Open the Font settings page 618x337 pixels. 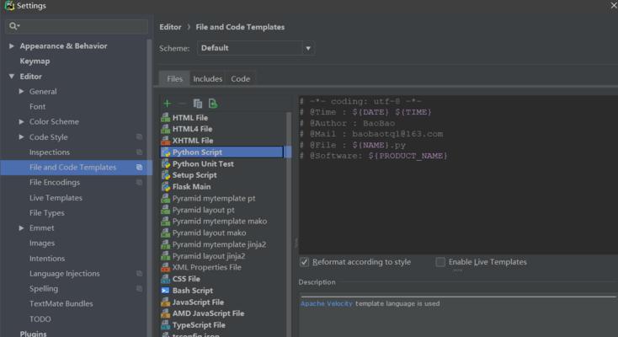click(x=37, y=106)
